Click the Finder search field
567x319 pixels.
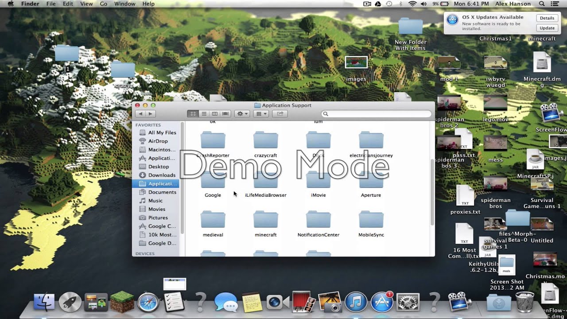pyautogui.click(x=376, y=114)
